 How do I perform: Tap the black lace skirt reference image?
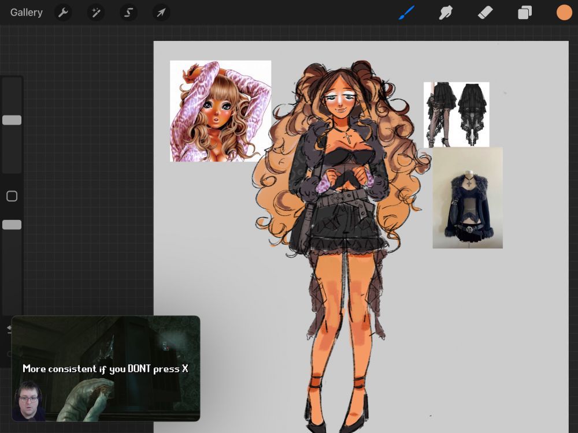click(x=456, y=114)
